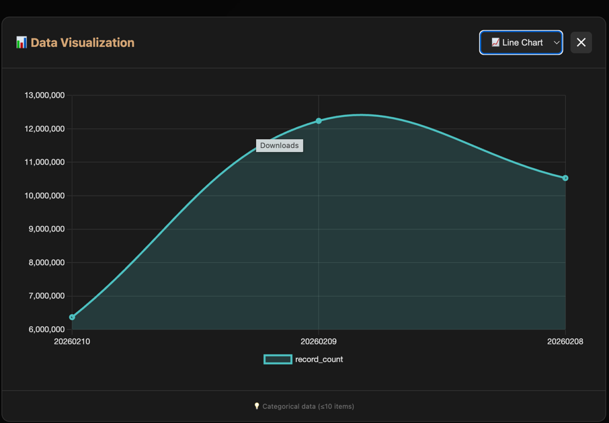The image size is (609, 423).
Task: Click the 13,000,000 y-axis tick label
Action: pyautogui.click(x=43, y=95)
